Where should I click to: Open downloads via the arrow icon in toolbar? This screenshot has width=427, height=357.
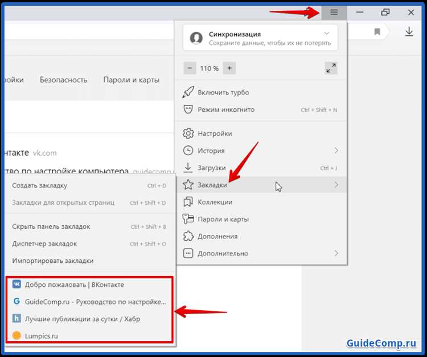click(x=409, y=31)
